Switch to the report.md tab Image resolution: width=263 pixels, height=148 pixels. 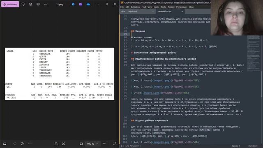point(132,12)
